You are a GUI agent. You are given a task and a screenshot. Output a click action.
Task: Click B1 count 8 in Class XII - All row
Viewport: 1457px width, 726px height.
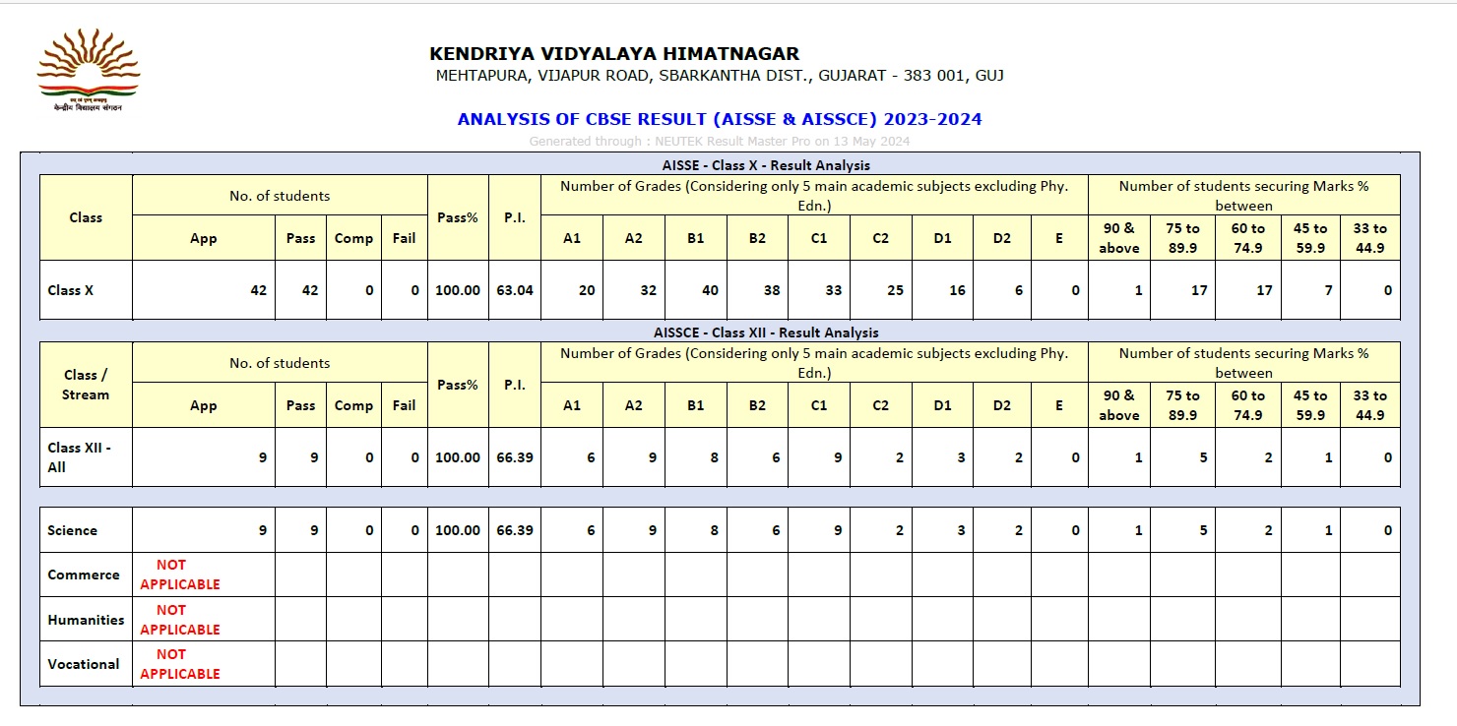point(714,457)
